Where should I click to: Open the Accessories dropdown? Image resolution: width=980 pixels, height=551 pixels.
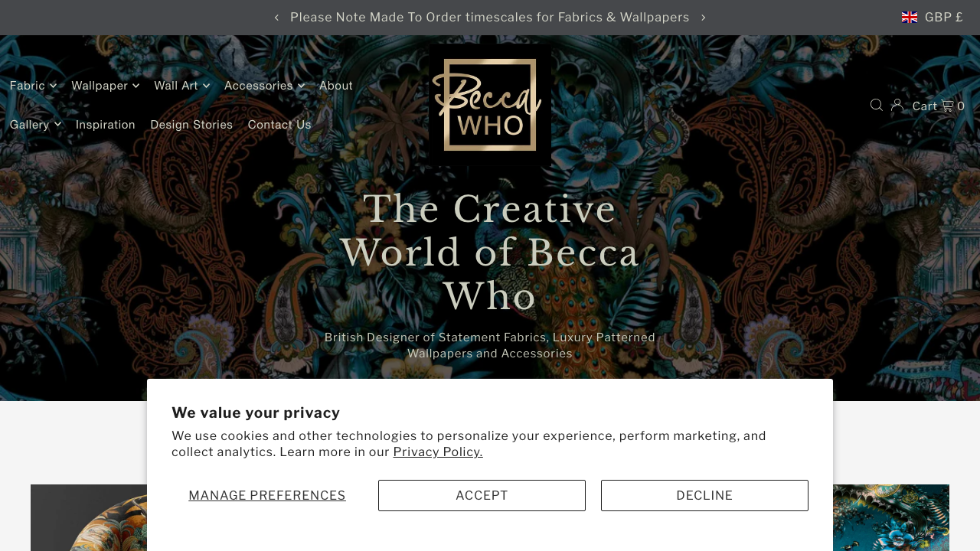tap(263, 86)
